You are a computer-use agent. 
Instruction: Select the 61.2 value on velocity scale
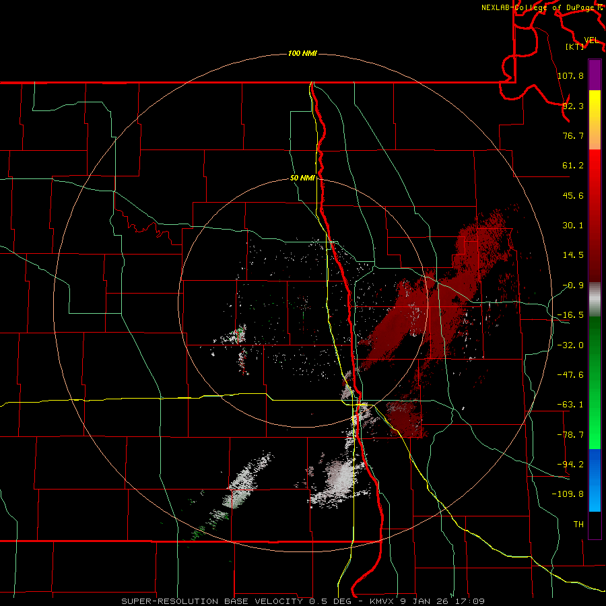(x=573, y=166)
